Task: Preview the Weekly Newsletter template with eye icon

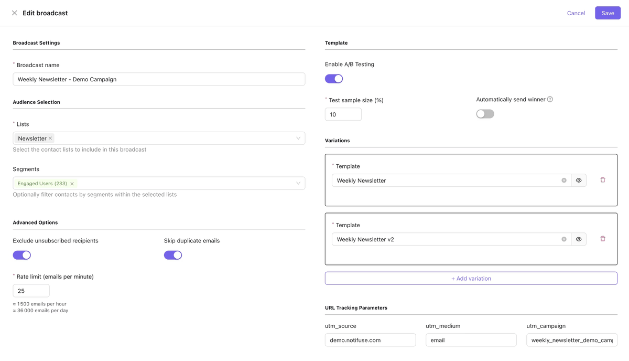Action: (x=579, y=181)
